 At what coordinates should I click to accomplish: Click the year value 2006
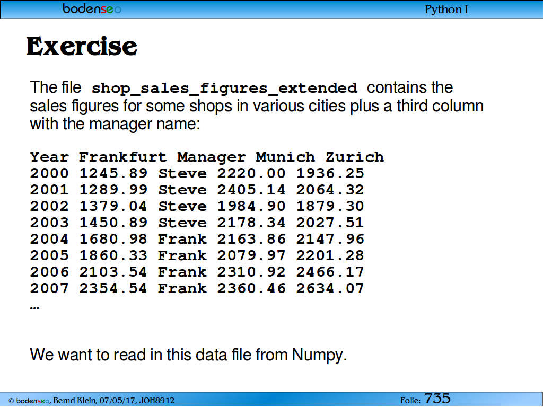[49, 272]
